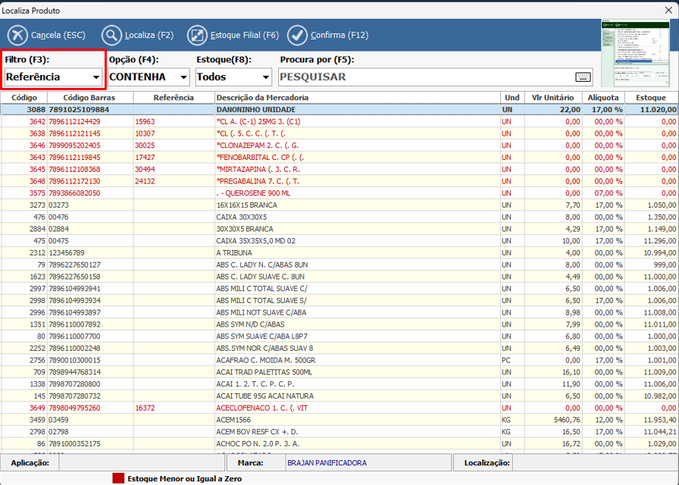
Task: Close the Localiza Produto window
Action: coord(667,11)
